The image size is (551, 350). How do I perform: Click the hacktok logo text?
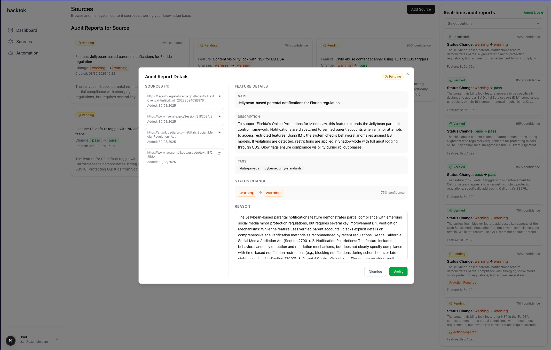[17, 10]
